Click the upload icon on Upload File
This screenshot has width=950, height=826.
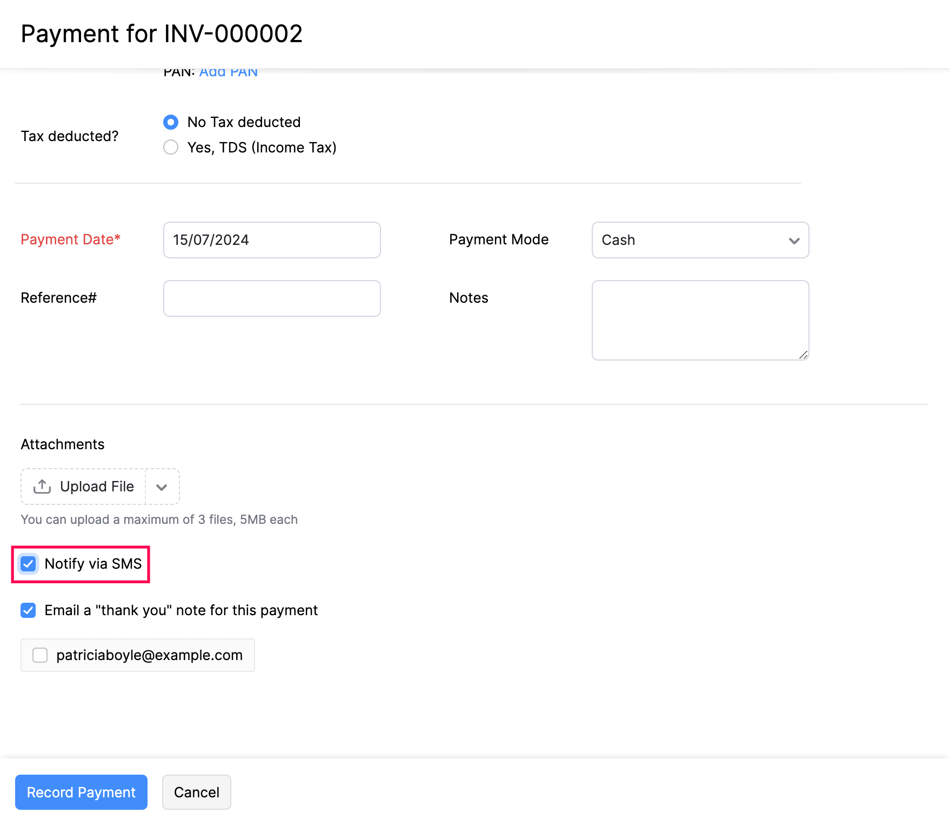coord(42,486)
